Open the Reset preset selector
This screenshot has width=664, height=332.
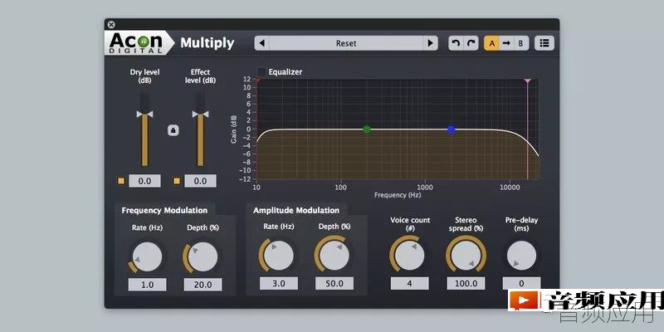point(346,43)
